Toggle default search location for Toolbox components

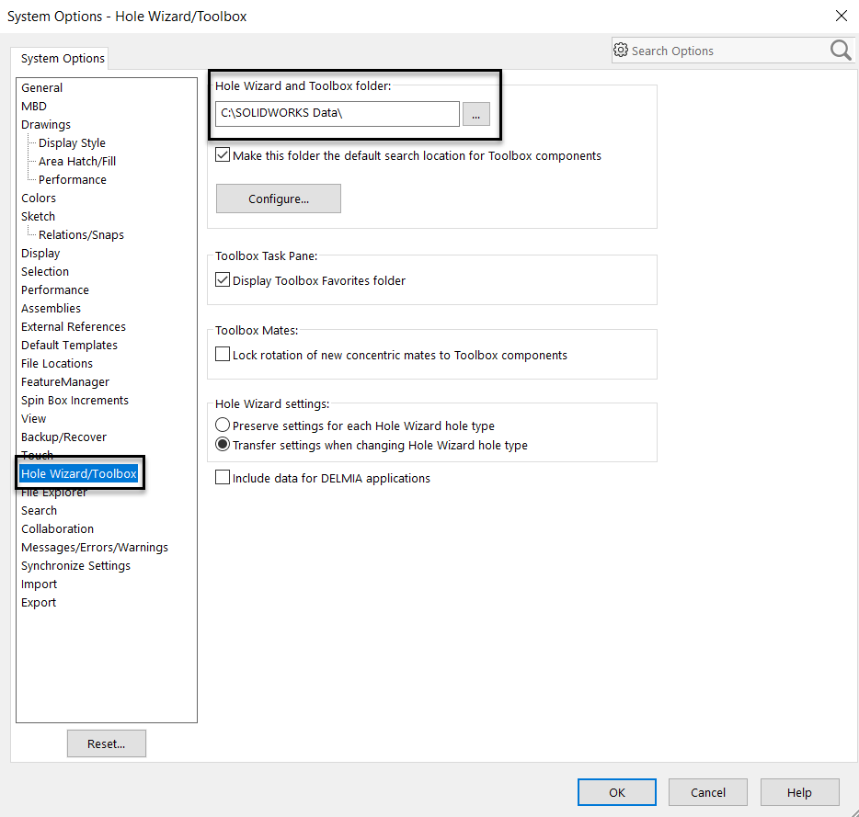tap(223, 155)
